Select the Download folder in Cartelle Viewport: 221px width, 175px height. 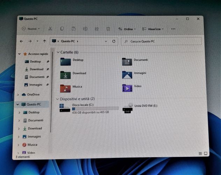[x=73, y=75]
